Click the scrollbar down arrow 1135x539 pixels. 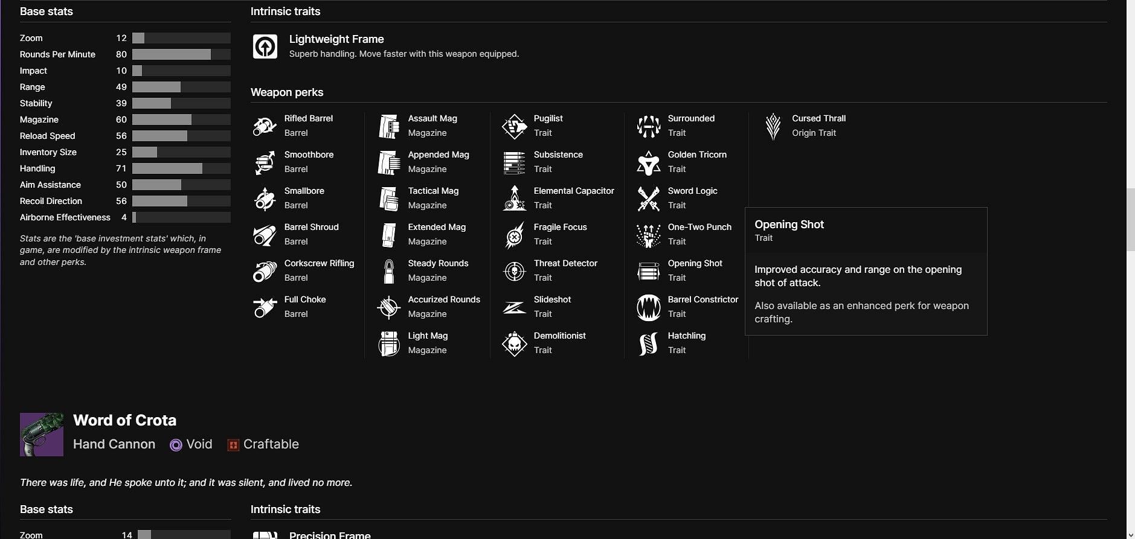(x=1131, y=534)
